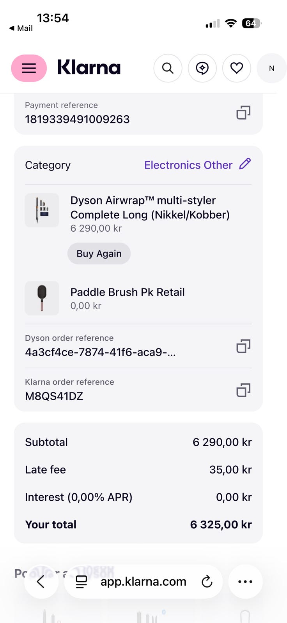Return to Mail via the status bar

pyautogui.click(x=21, y=28)
